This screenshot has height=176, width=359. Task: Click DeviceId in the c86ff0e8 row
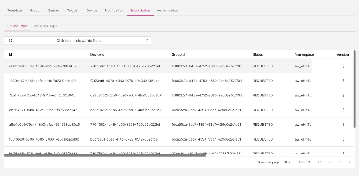click(125, 66)
